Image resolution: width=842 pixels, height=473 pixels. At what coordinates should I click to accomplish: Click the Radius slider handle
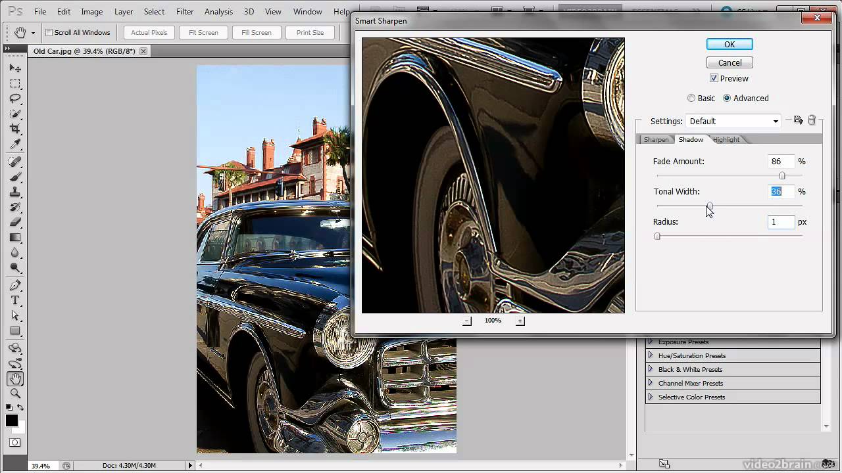657,236
